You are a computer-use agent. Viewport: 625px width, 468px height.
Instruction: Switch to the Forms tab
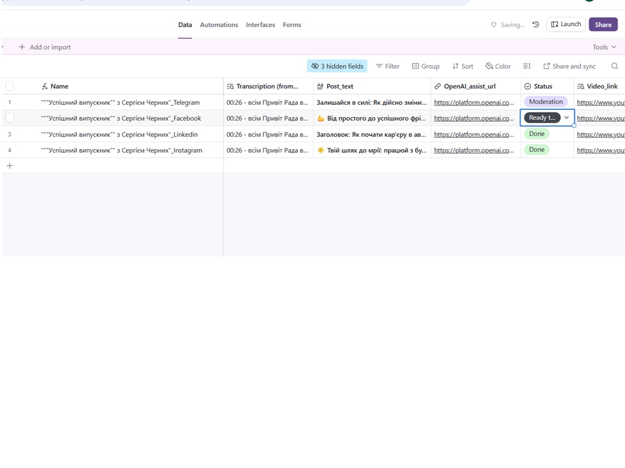(292, 25)
